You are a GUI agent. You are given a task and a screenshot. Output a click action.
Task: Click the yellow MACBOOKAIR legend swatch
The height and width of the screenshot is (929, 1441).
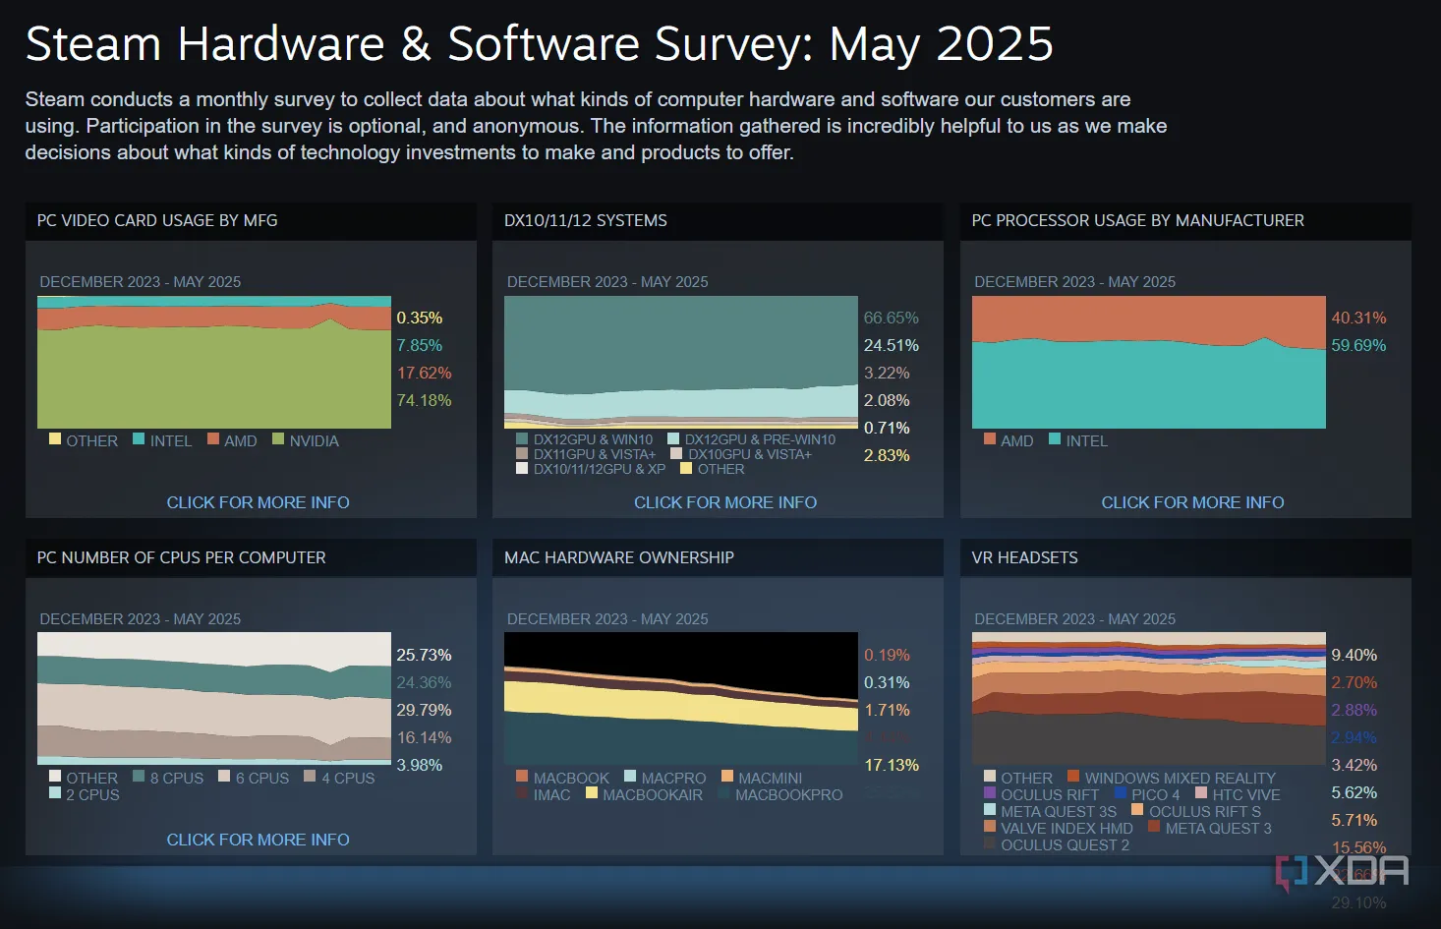pos(592,793)
